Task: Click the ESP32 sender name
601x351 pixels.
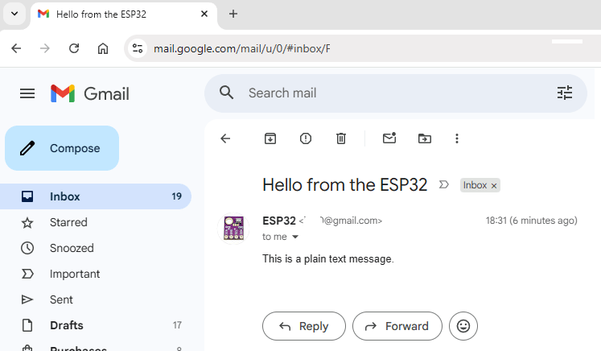Action: pyautogui.click(x=279, y=221)
